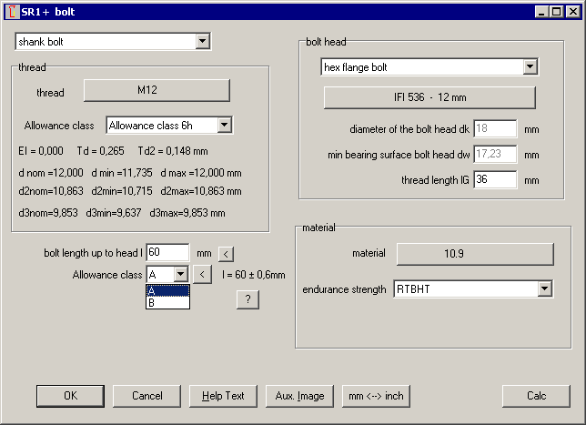
Task: Open the hex flange bolt dropdown
Action: 530,67
